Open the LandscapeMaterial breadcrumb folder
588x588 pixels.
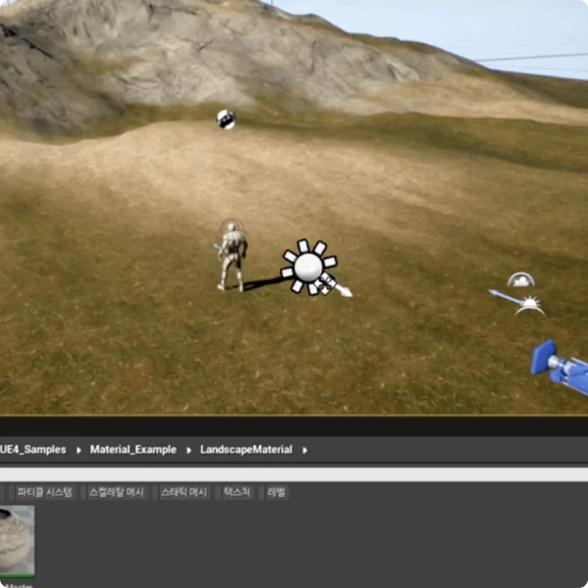246,449
